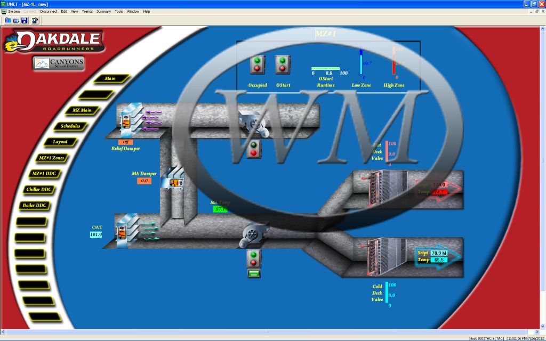Select the cold deck cooling coil

(387, 256)
